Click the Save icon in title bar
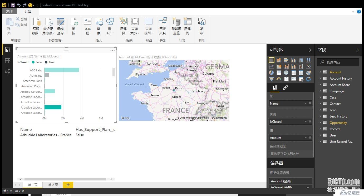Viewport: 364px width, 196px height. (x=13, y=5)
